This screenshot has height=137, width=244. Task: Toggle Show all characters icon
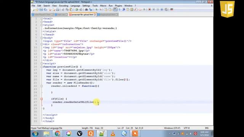pos(119,10)
